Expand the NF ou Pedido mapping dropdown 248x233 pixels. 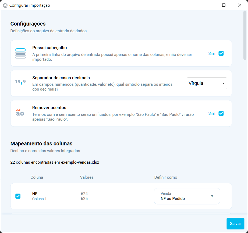click(x=187, y=196)
